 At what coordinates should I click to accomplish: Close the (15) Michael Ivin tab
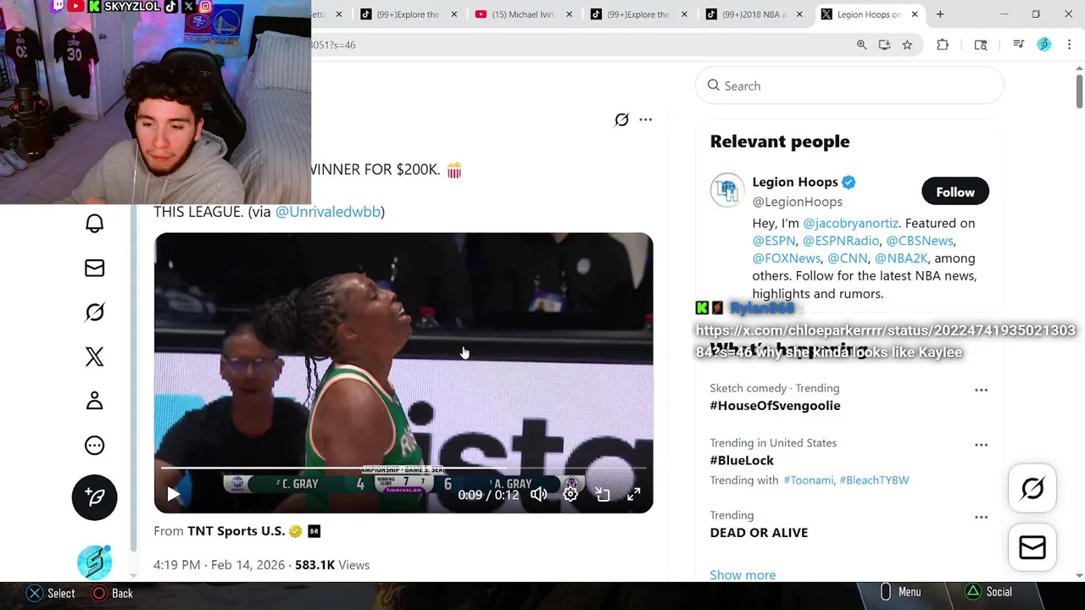click(570, 14)
